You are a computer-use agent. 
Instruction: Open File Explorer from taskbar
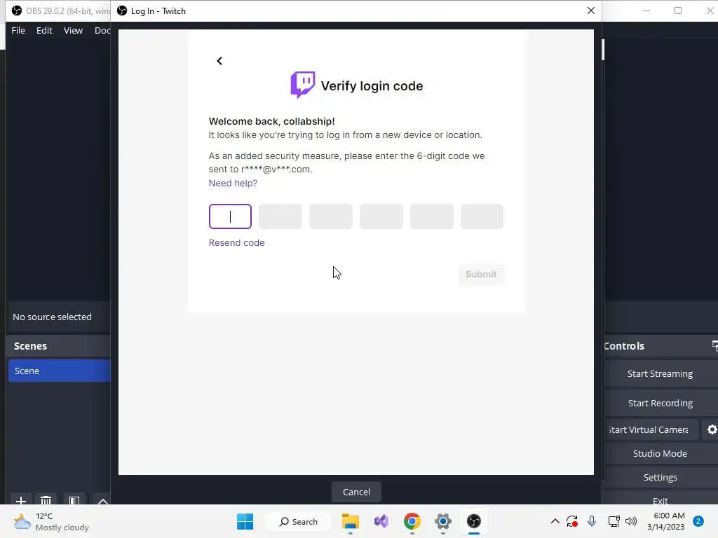point(351,521)
